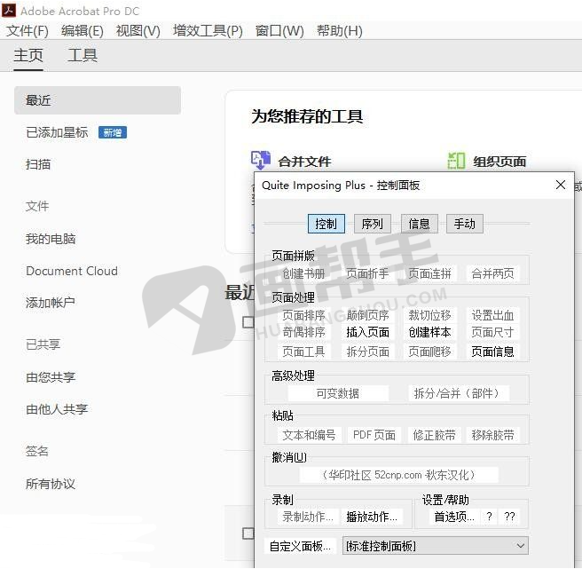Click the 合并两页 button
The image size is (582, 569).
click(492, 273)
